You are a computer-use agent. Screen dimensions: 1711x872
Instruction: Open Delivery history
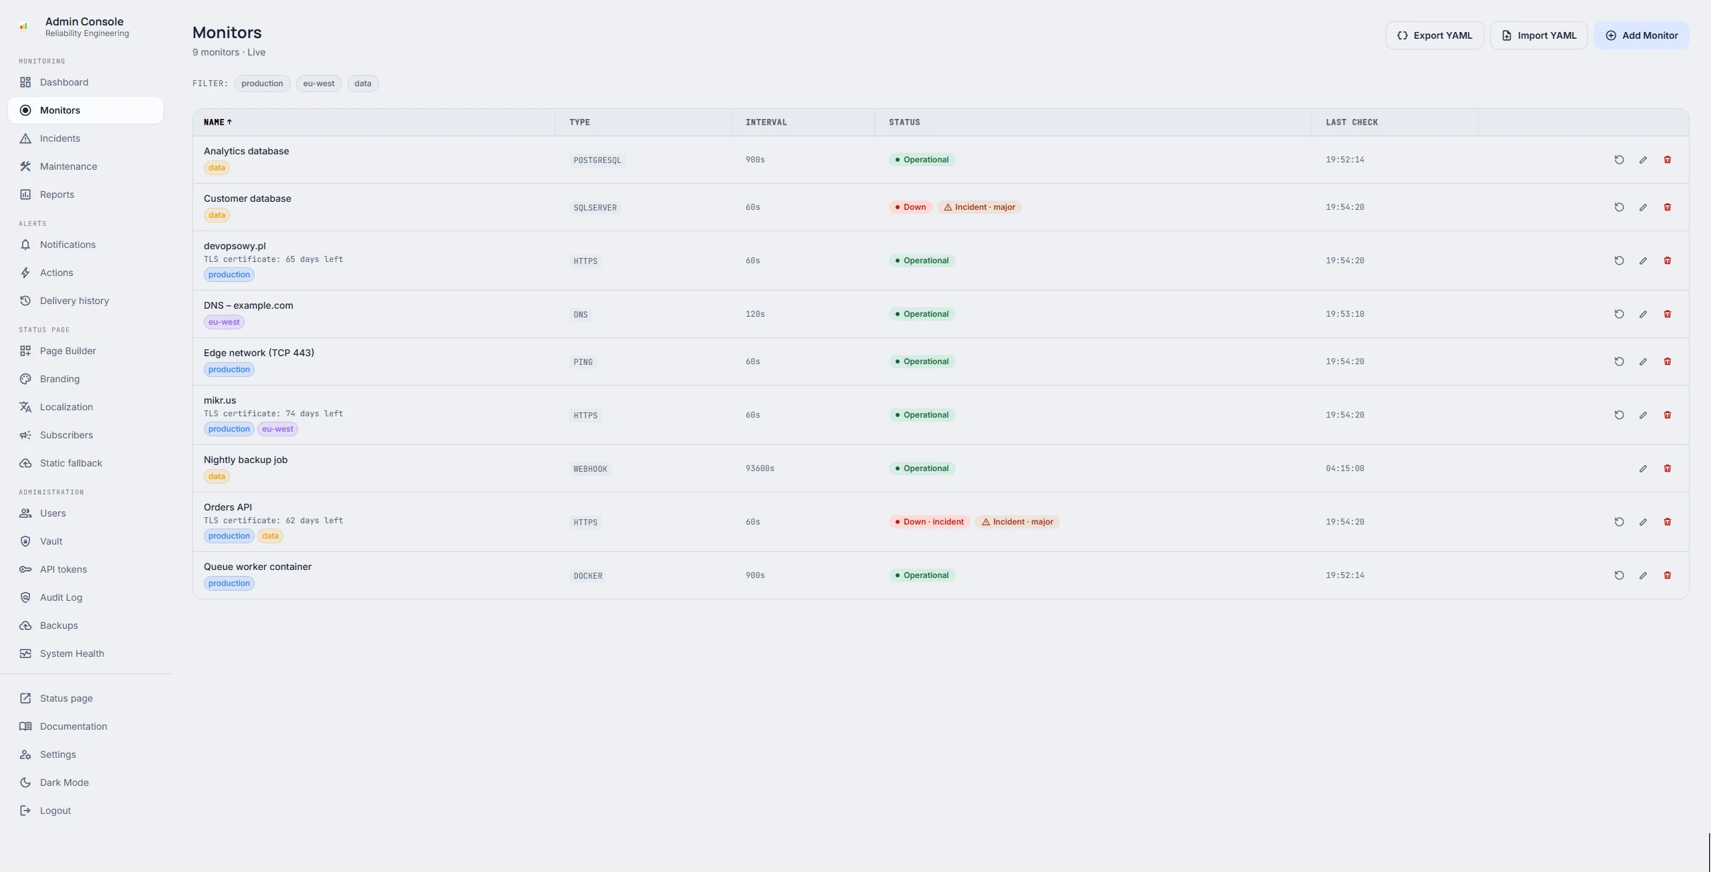pos(86,301)
